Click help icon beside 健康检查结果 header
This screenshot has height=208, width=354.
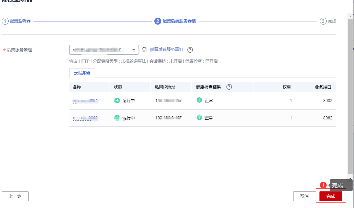click(x=229, y=87)
